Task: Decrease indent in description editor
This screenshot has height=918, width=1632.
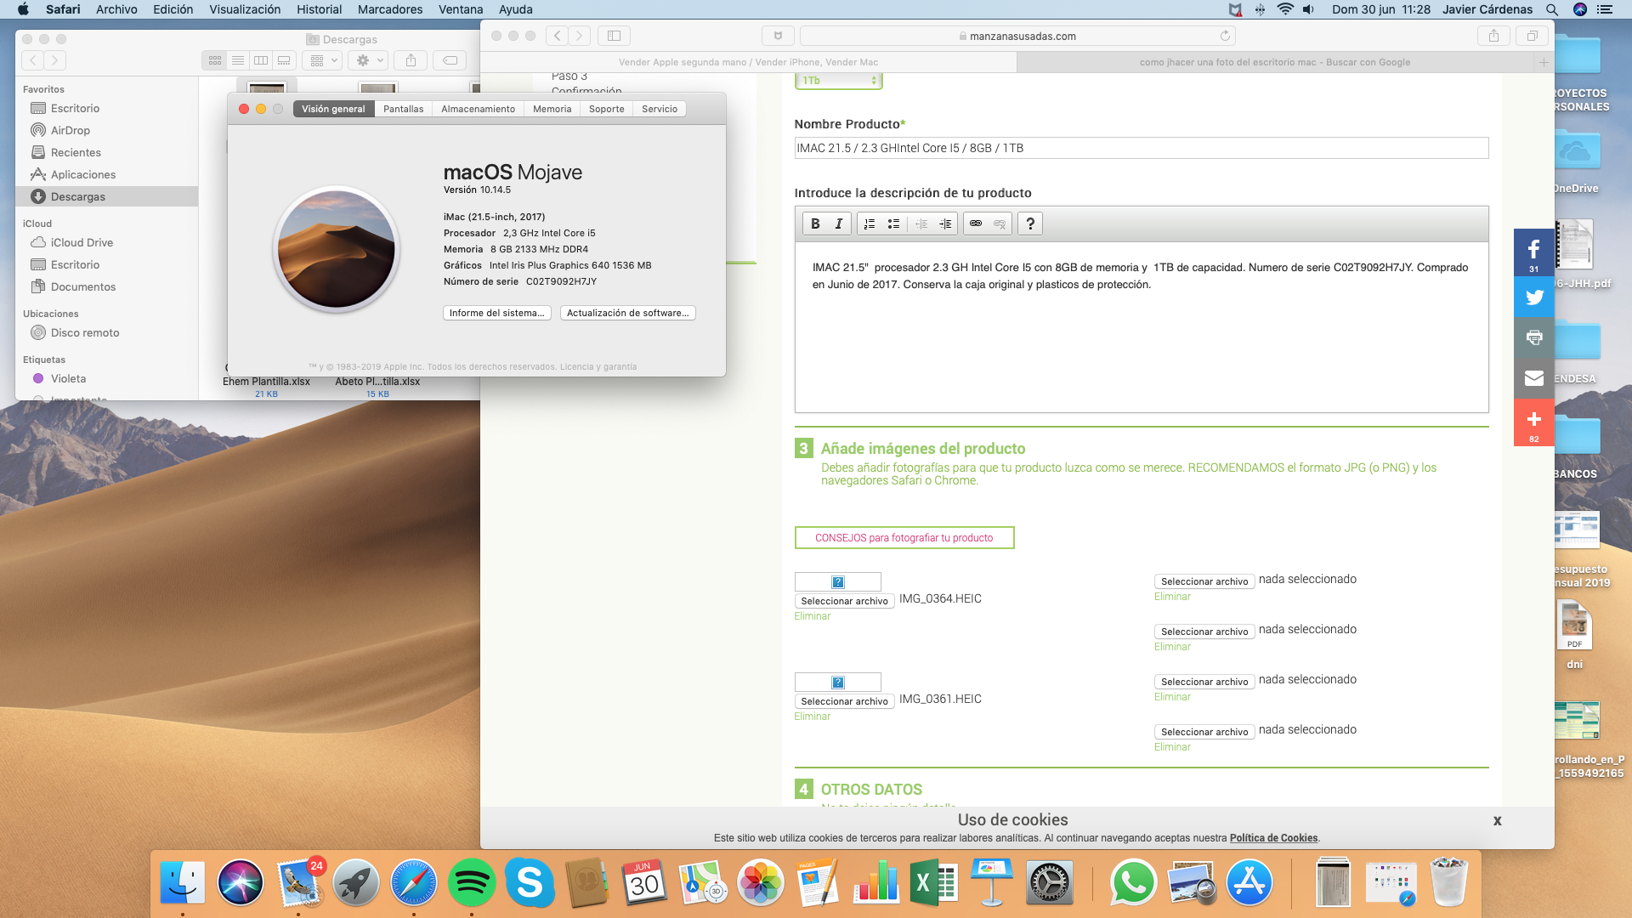Action: click(x=921, y=224)
